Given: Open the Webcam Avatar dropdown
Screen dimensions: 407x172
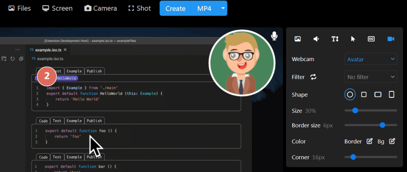Looking at the screenshot, I should pyautogui.click(x=370, y=59).
